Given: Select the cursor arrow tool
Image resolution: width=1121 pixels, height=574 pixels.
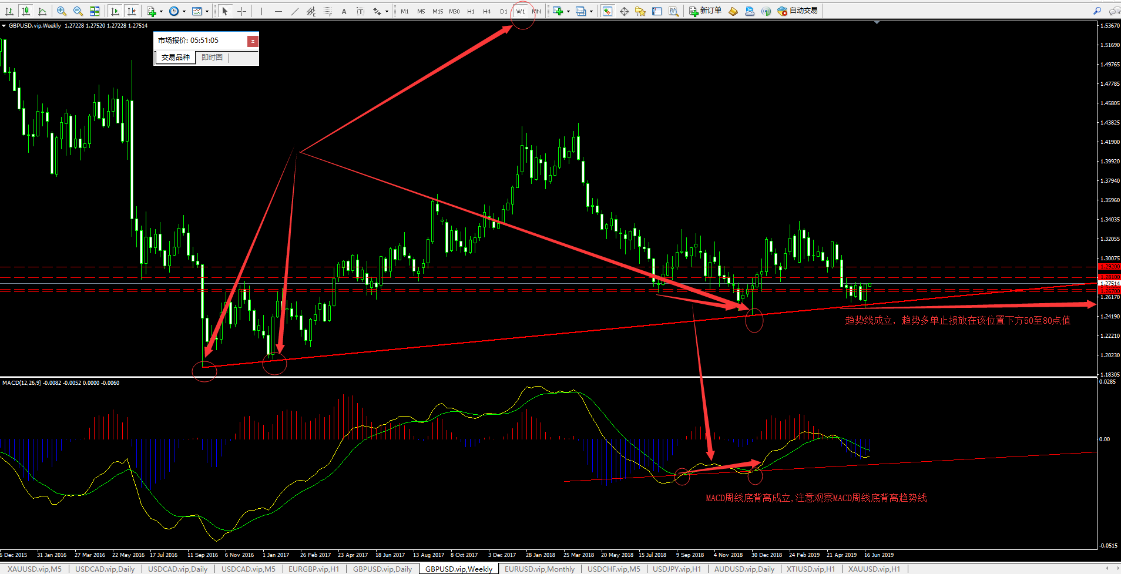Looking at the screenshot, I should pyautogui.click(x=225, y=11).
